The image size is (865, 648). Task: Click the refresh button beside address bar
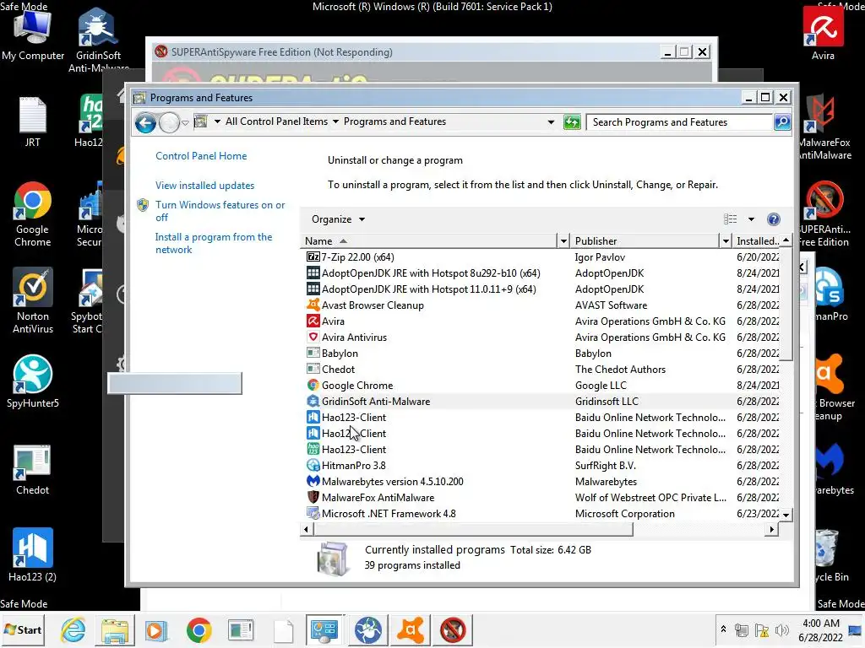tap(572, 121)
